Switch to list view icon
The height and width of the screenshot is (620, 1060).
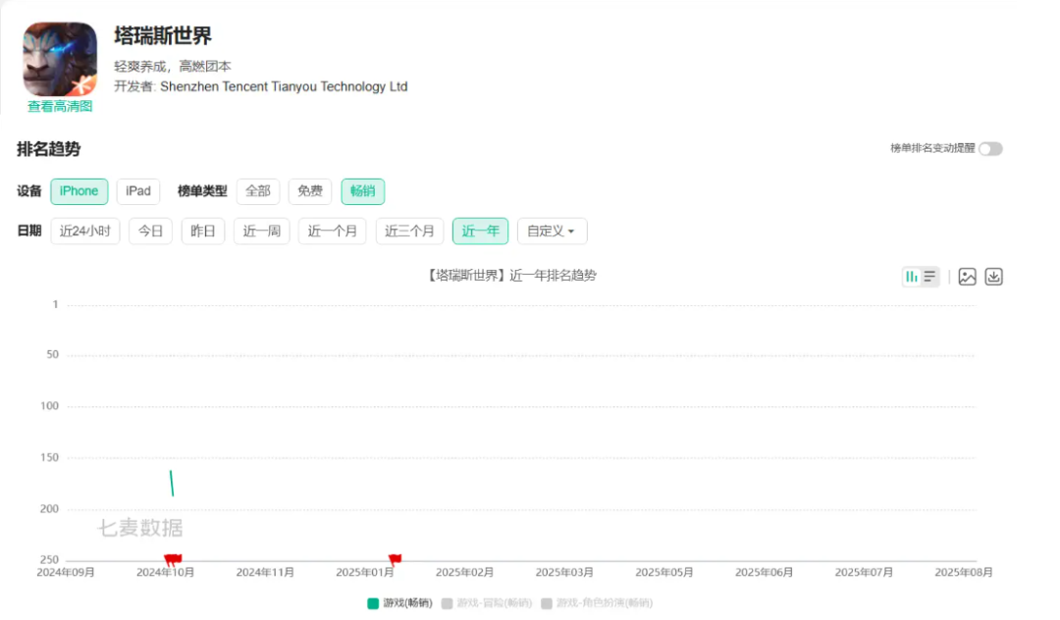coord(929,277)
